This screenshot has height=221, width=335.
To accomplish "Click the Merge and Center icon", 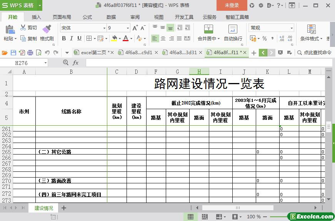I will pos(208,29).
